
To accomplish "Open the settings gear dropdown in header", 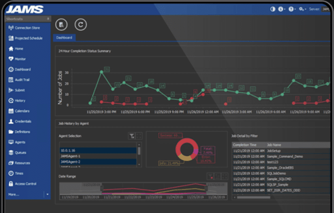I will click(302, 9).
